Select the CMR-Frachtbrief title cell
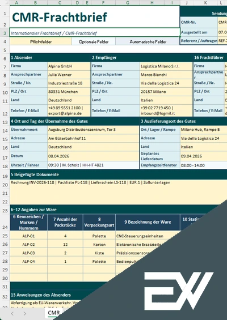Image resolution: width=227 pixels, height=320 pixels. 95,17
